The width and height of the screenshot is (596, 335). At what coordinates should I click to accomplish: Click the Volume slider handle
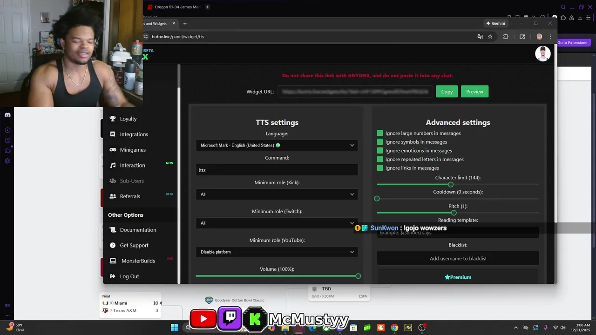tap(358, 276)
